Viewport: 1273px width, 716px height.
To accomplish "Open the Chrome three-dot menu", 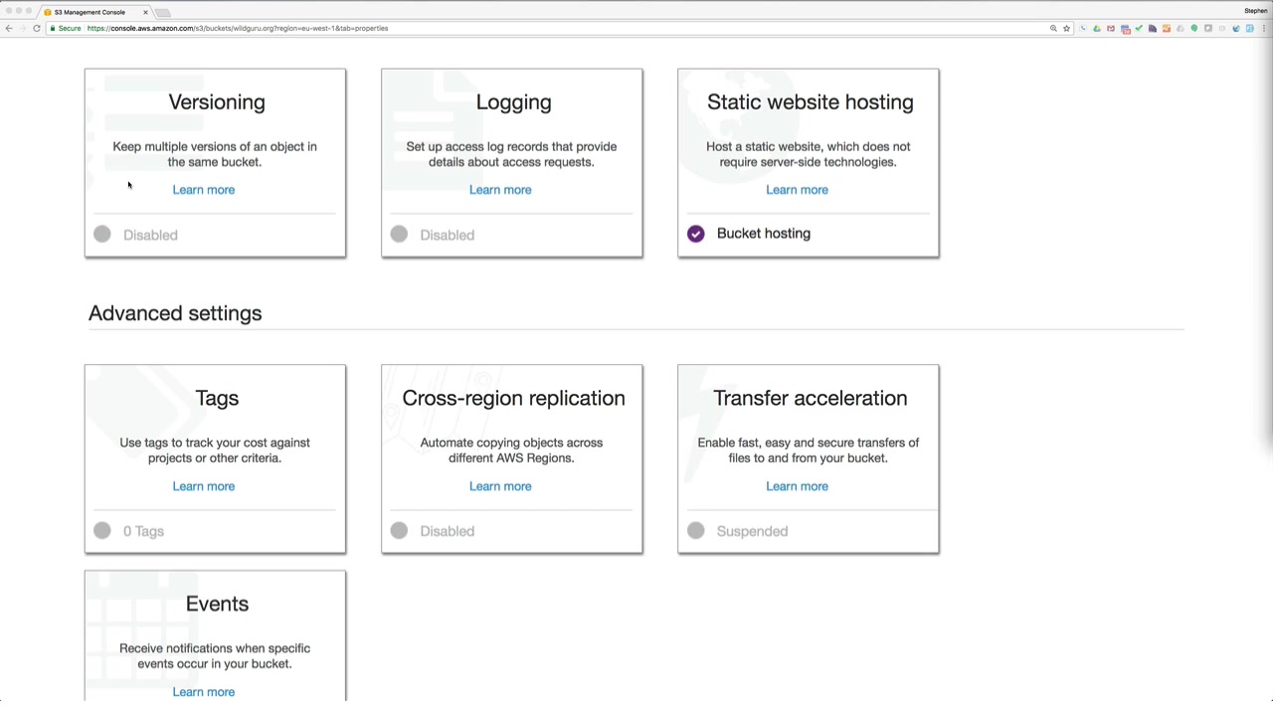I will click(x=1263, y=28).
